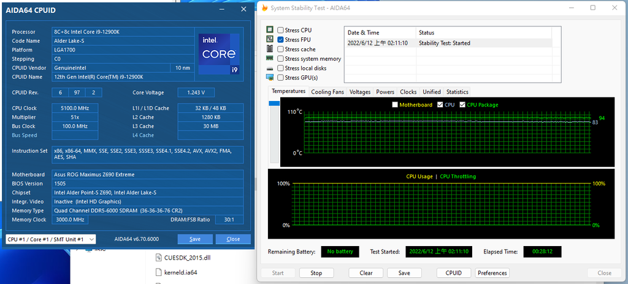Click the percent icon beside Stress FPU
The height and width of the screenshot is (284, 628).
click(x=270, y=40)
